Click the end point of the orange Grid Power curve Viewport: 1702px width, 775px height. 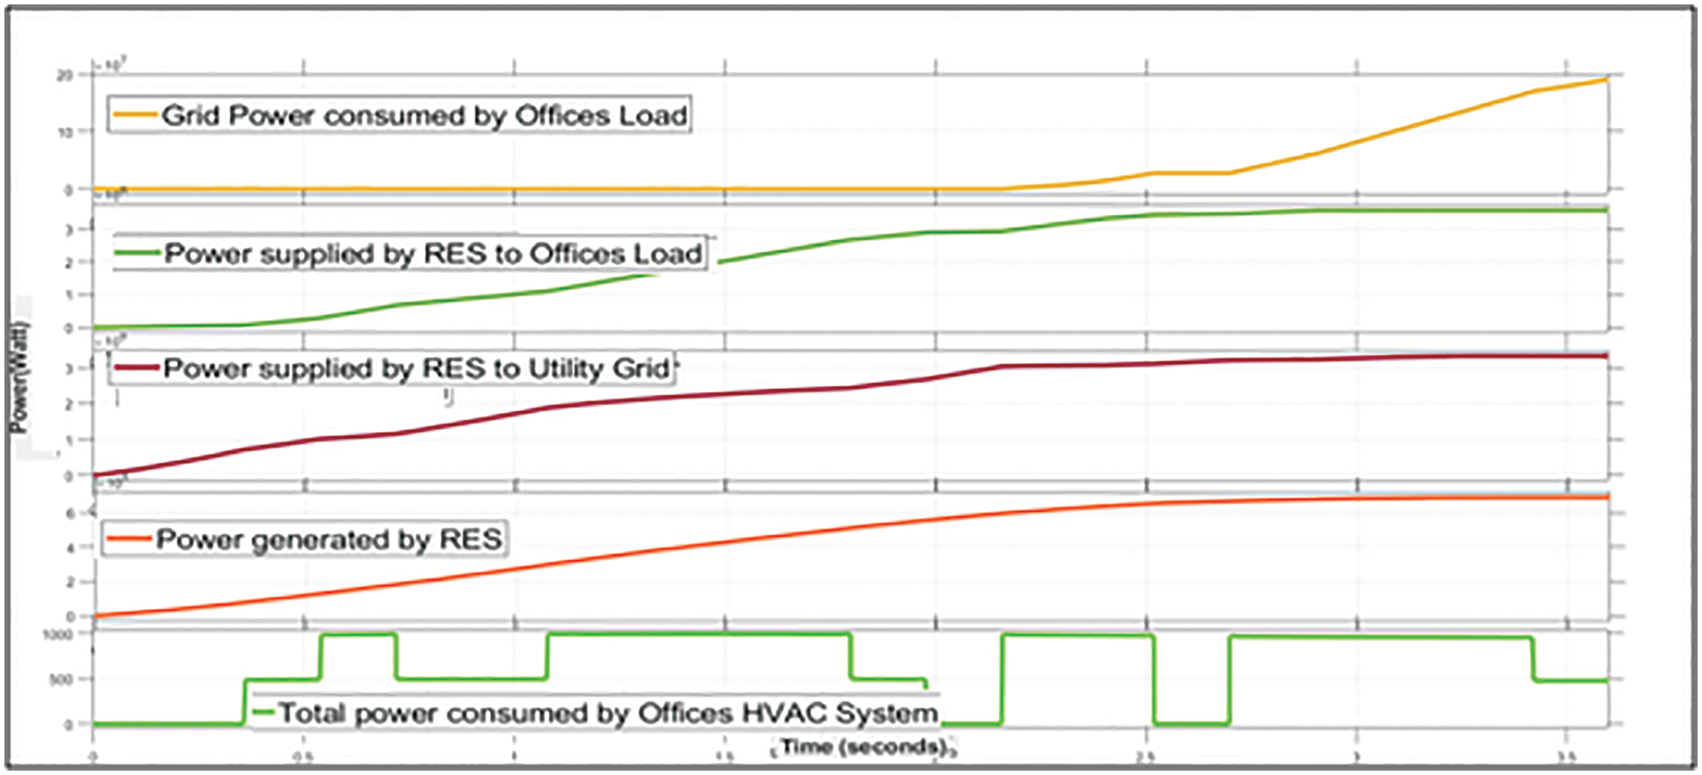click(x=1606, y=80)
